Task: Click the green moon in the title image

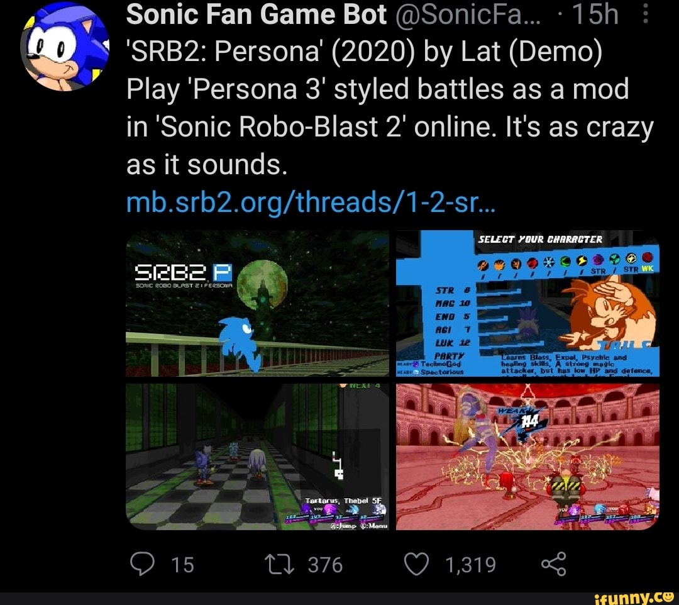Action: pos(262,284)
